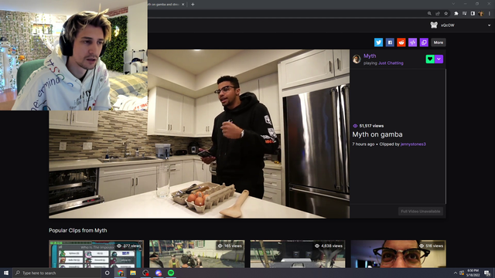Click the taskbar clock and date
This screenshot has height=278, width=495.
coord(473,273)
